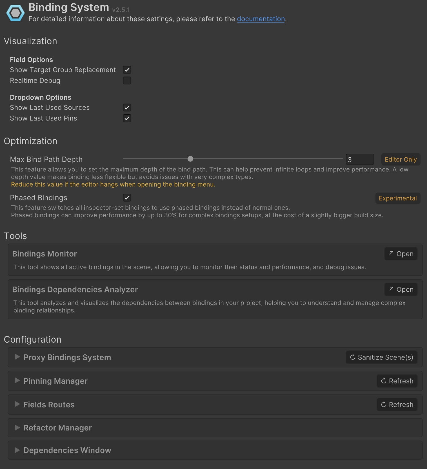Screen dimensions: 427x469
Task: Click the Max Bind Path Depth slider handle
Action: (190, 159)
